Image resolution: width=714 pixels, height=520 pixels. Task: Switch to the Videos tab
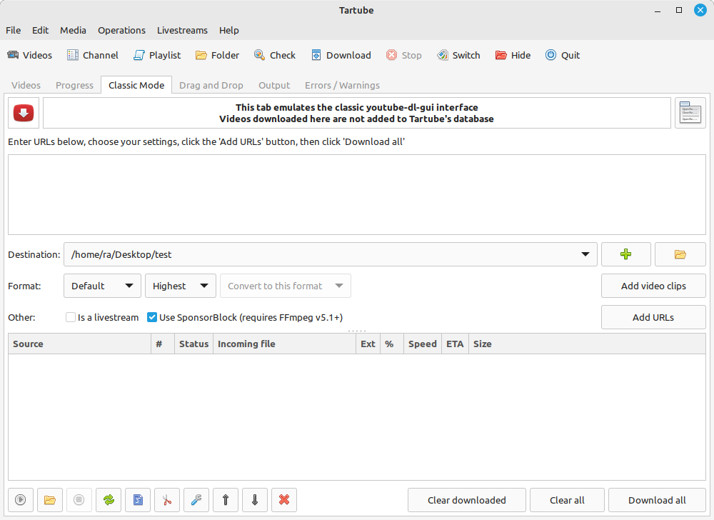[x=26, y=85]
